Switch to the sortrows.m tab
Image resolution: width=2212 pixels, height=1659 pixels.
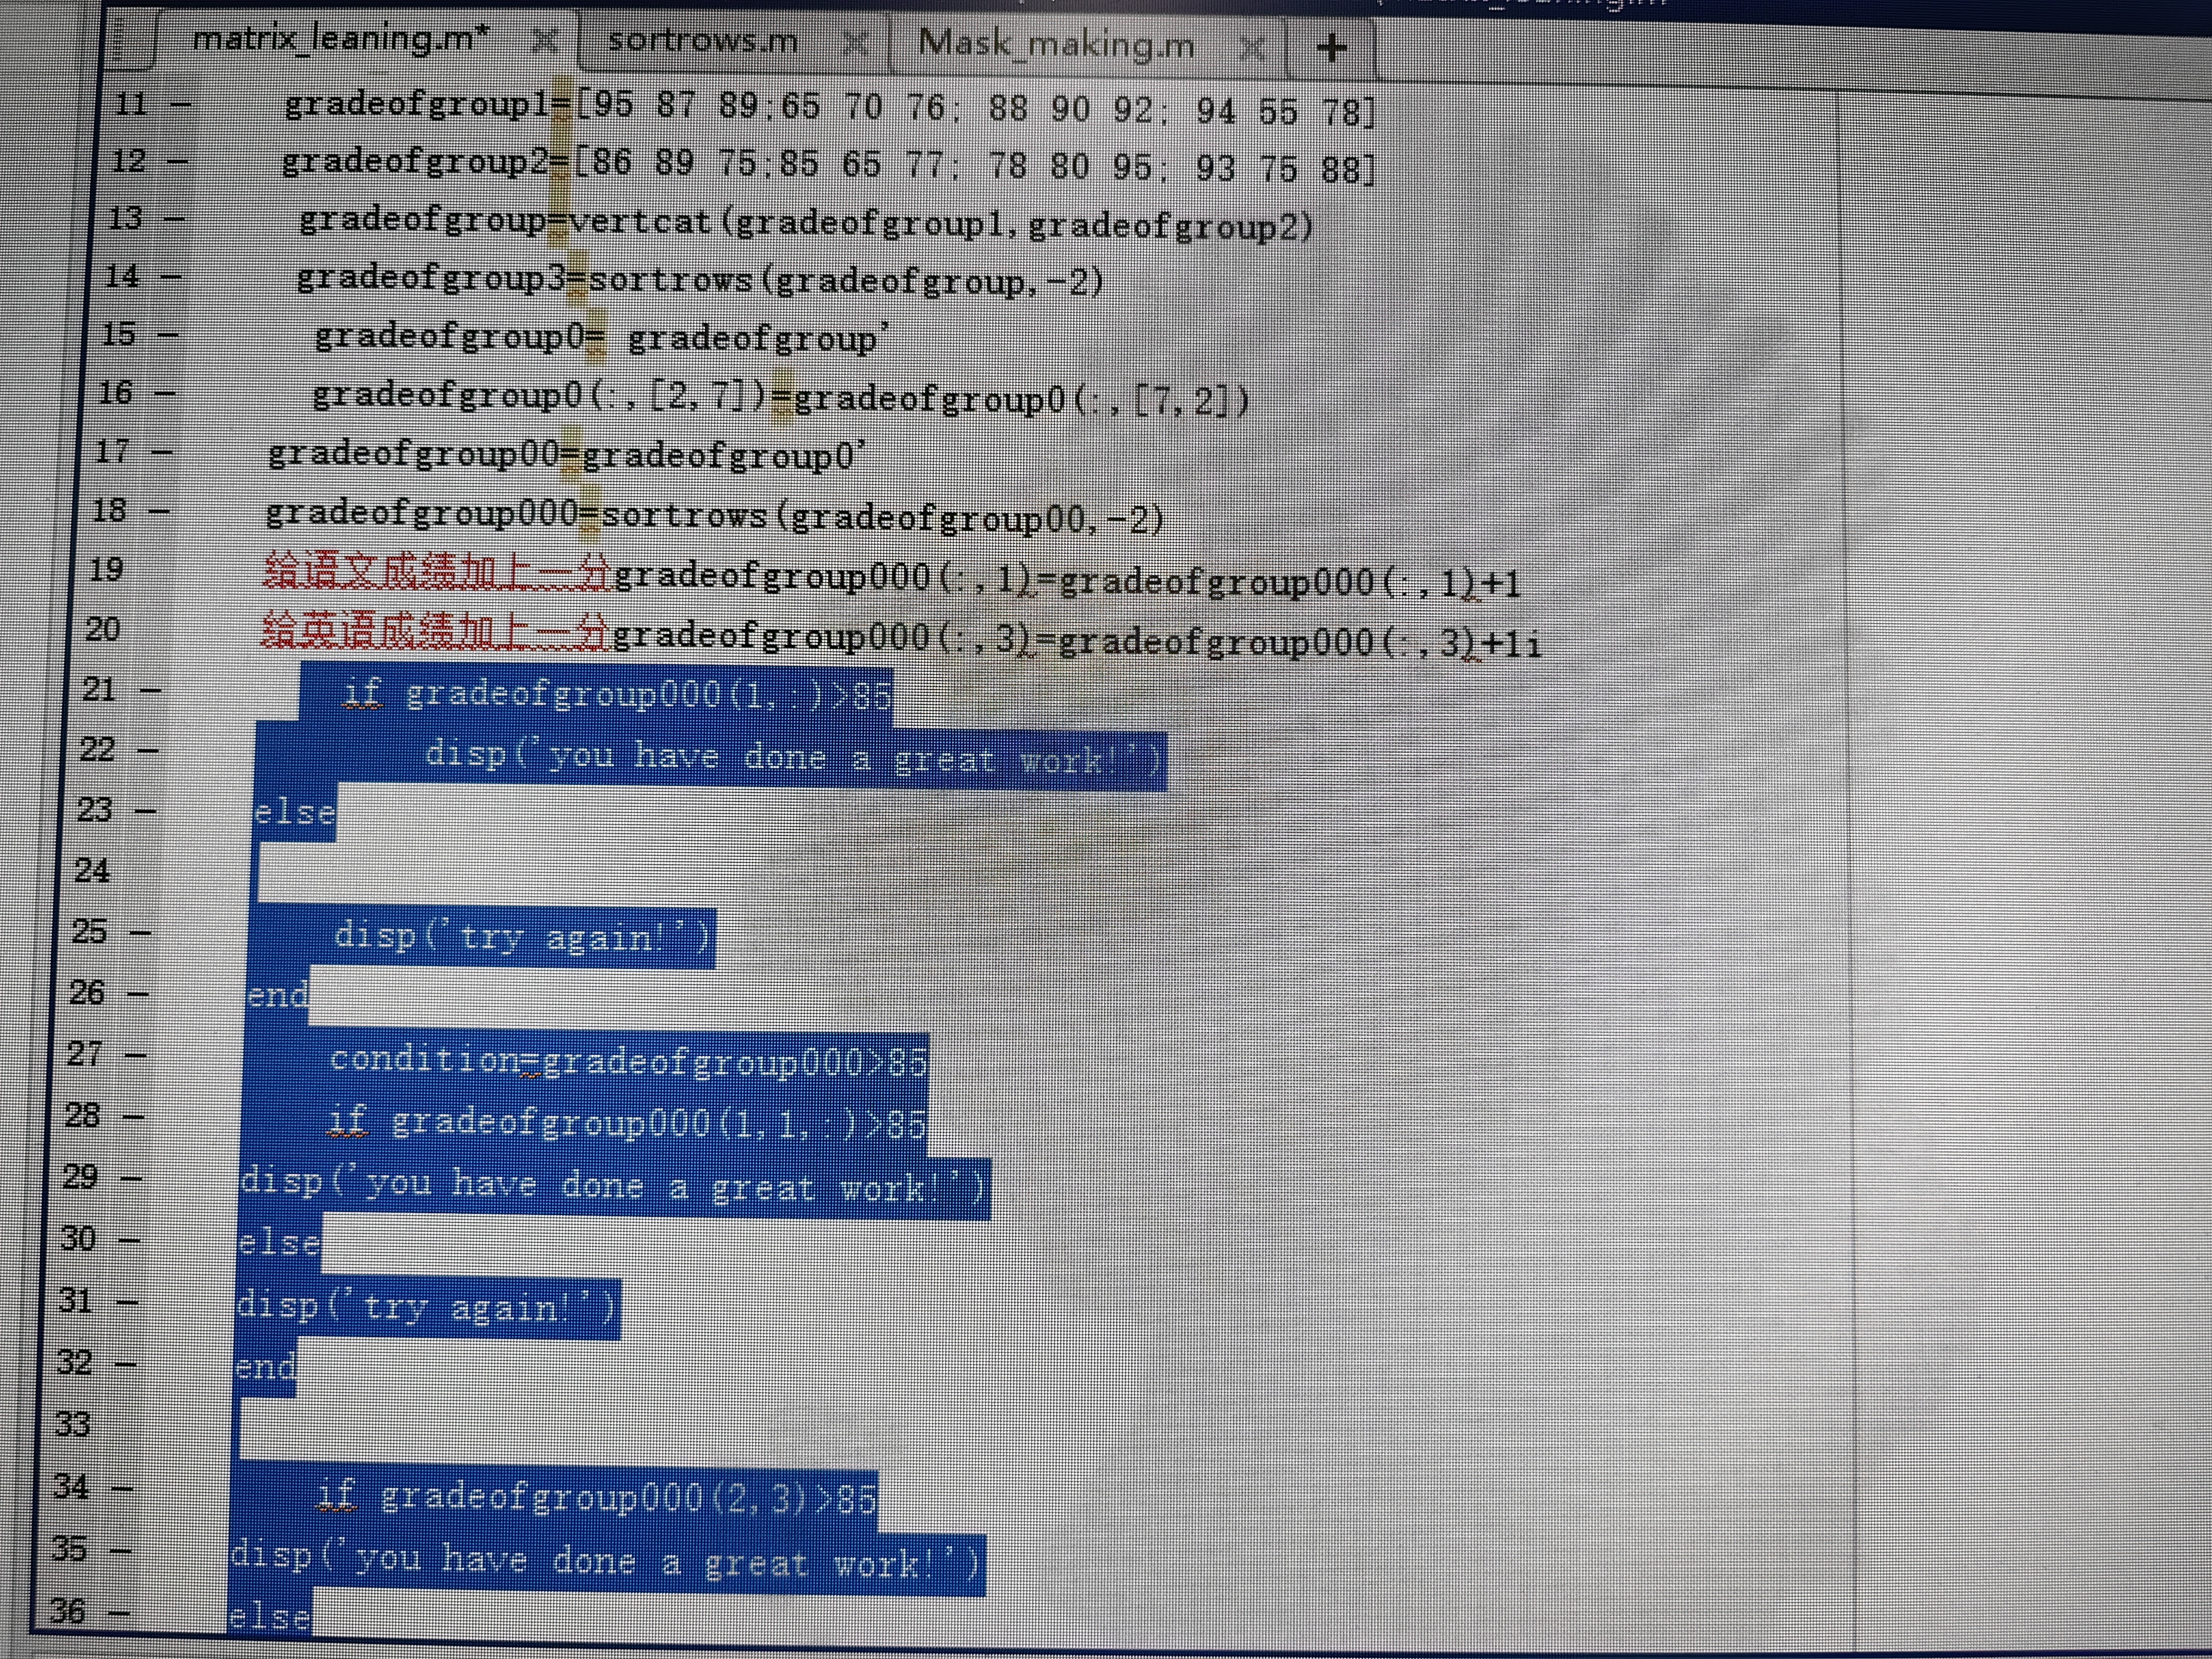click(702, 41)
